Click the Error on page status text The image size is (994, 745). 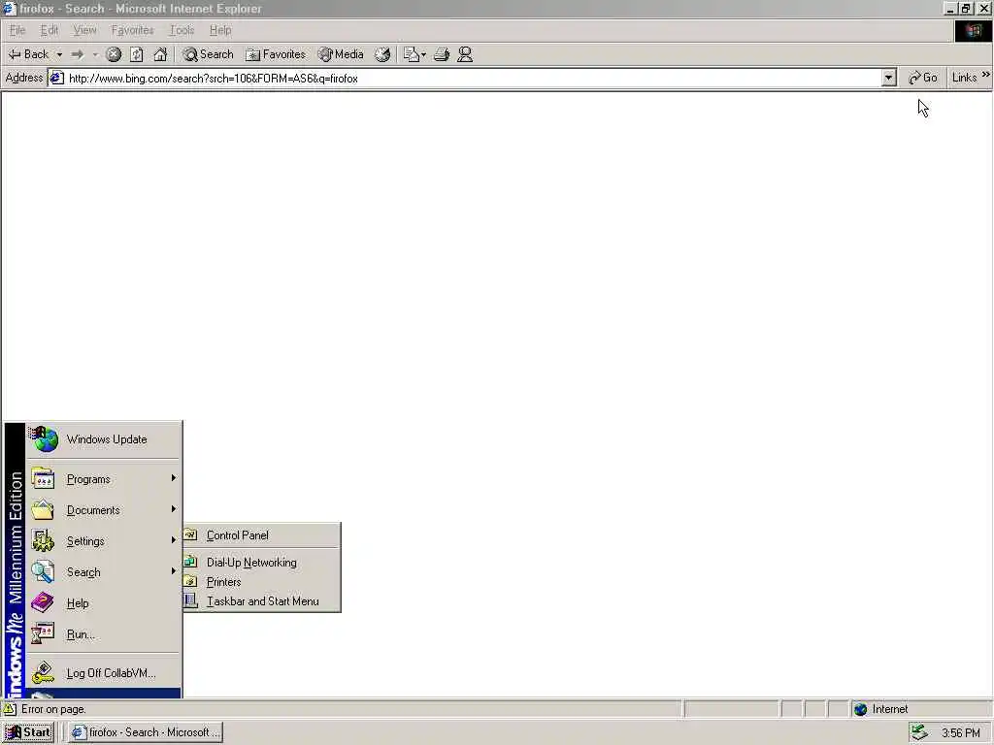[54, 709]
